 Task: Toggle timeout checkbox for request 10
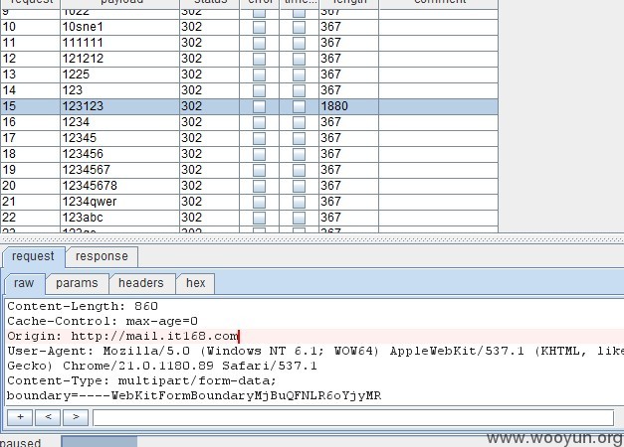pos(299,27)
